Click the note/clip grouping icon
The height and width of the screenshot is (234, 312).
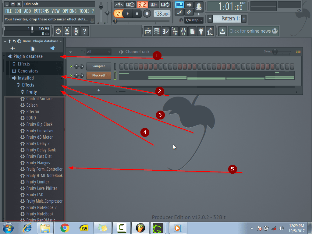click(x=179, y=12)
